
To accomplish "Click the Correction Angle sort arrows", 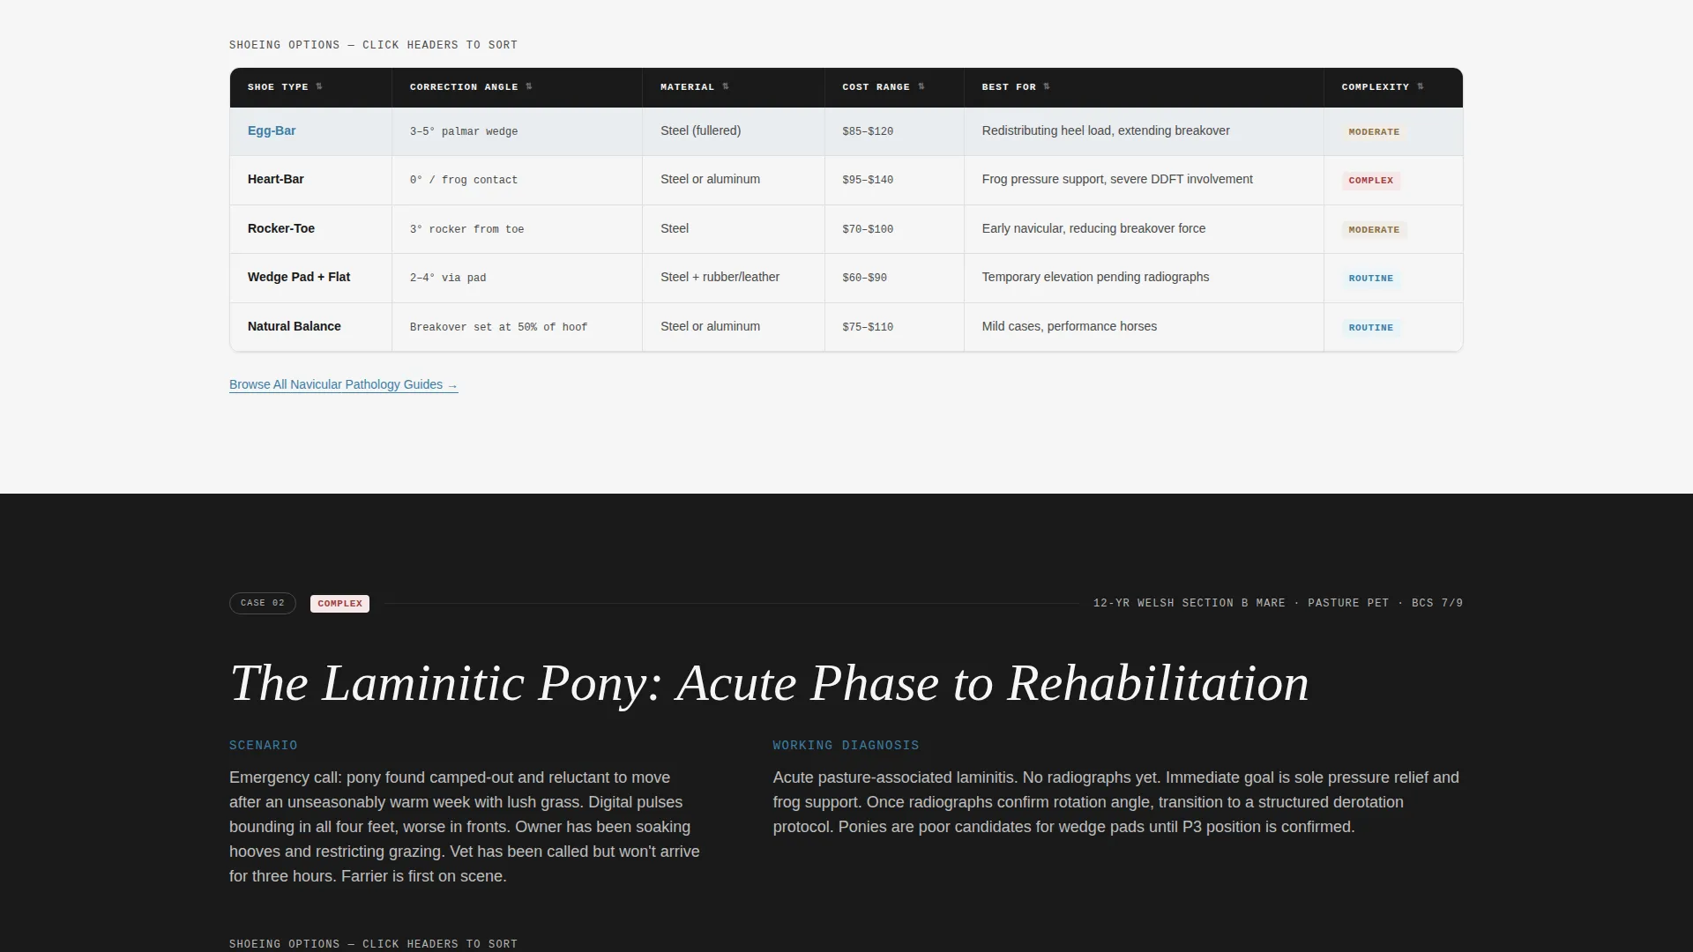I will pyautogui.click(x=529, y=86).
